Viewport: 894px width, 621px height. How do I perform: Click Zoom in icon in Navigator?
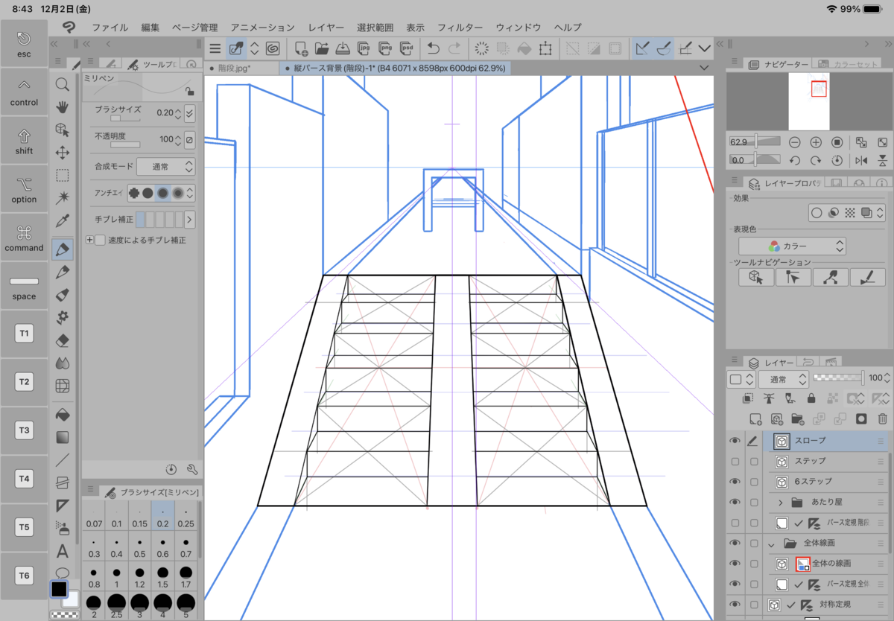[816, 141]
